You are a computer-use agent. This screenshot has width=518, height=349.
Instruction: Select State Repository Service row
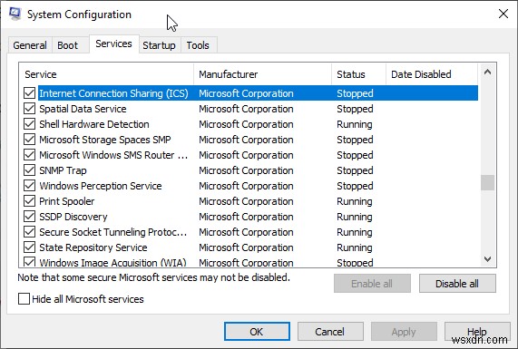point(250,247)
